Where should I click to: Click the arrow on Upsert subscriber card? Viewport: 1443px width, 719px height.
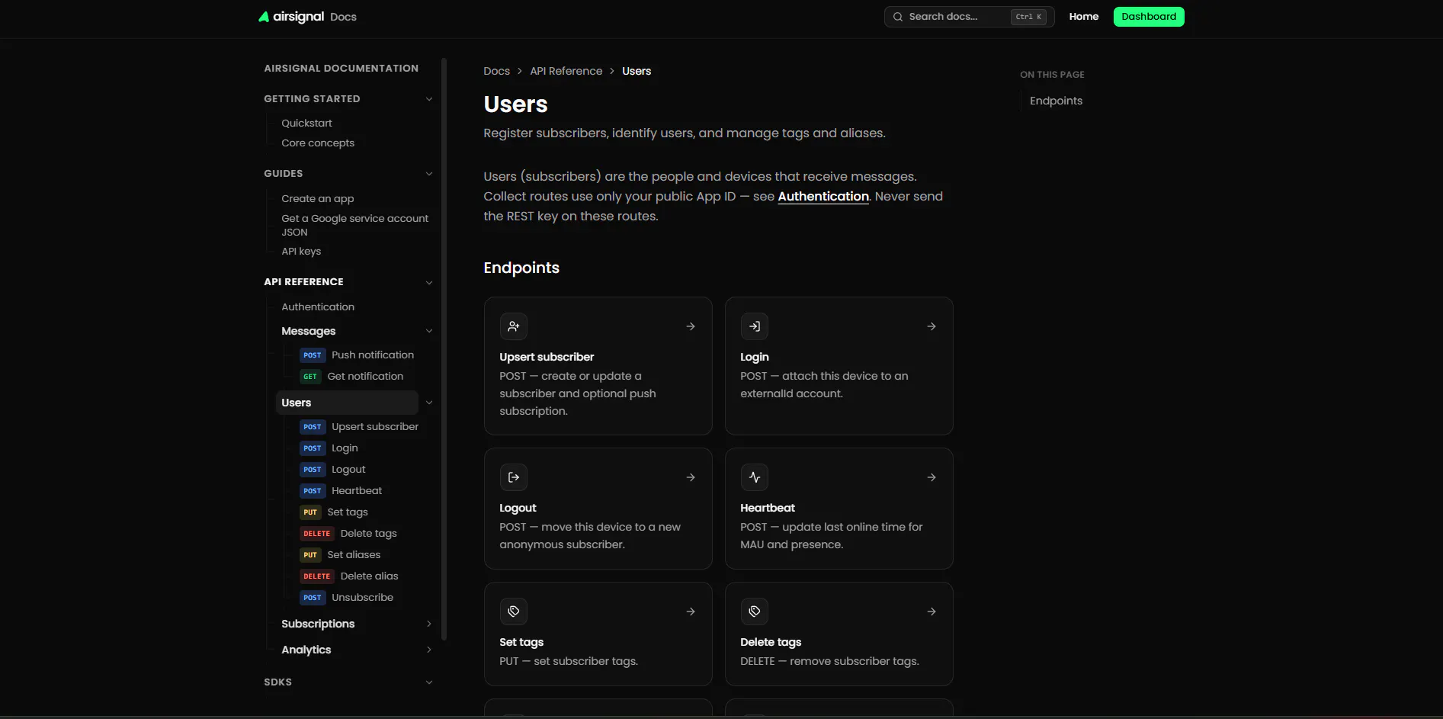691,326
